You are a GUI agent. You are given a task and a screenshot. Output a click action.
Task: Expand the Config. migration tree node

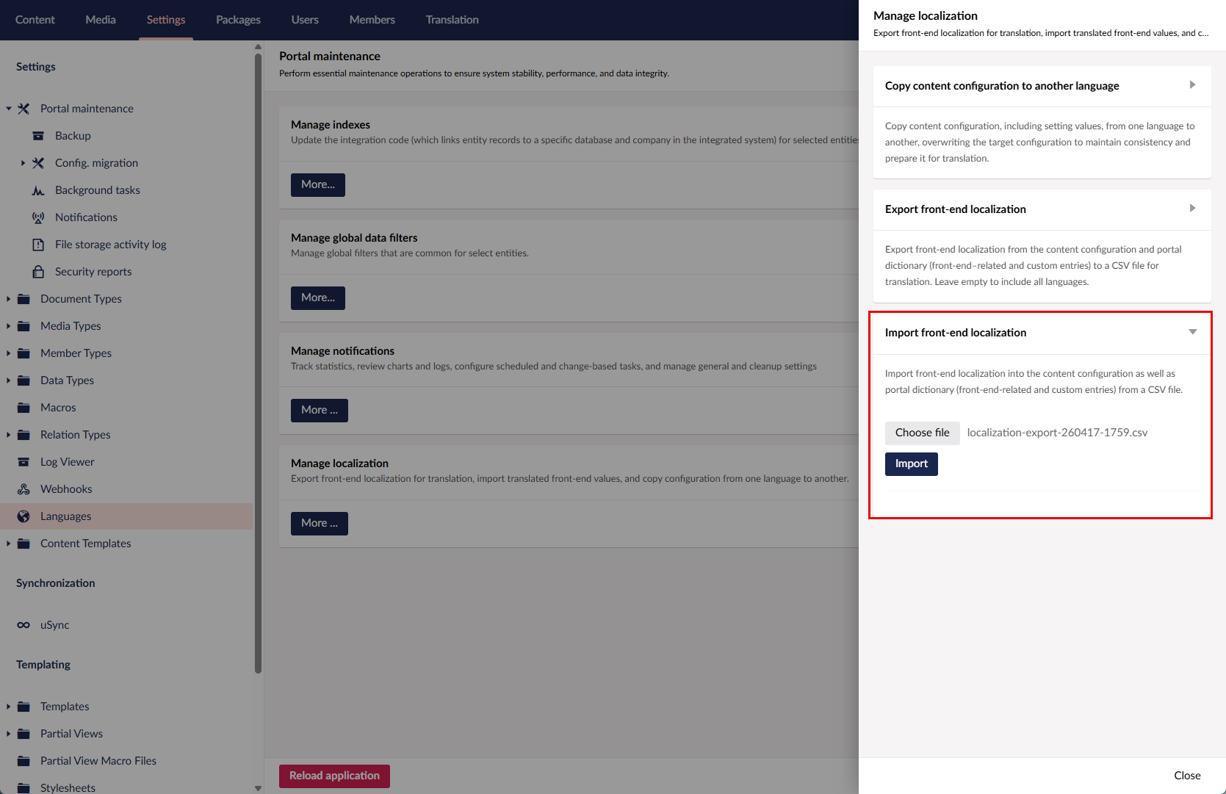pos(23,163)
